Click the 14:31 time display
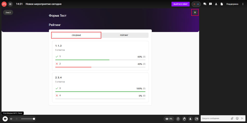 [19, 4]
